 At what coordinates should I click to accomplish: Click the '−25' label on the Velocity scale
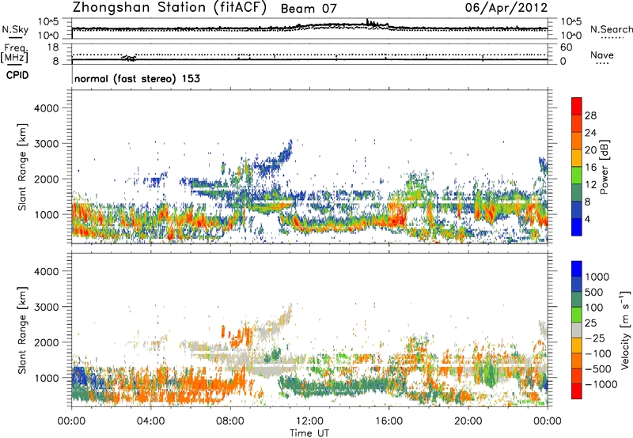(x=595, y=338)
